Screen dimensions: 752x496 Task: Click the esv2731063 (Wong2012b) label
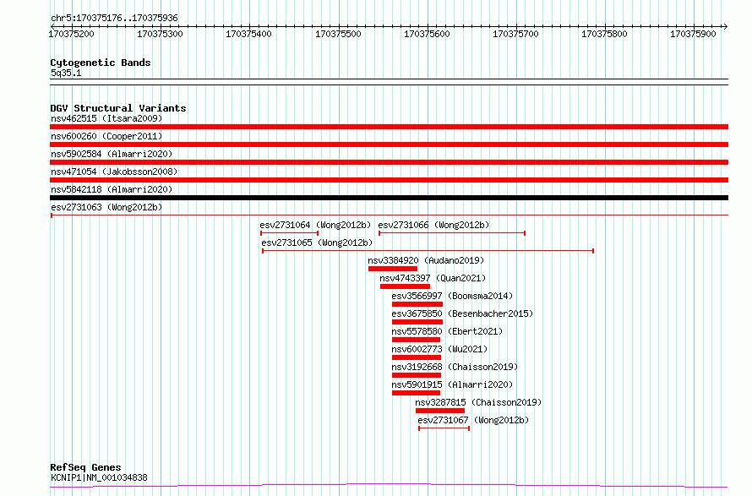coord(106,207)
